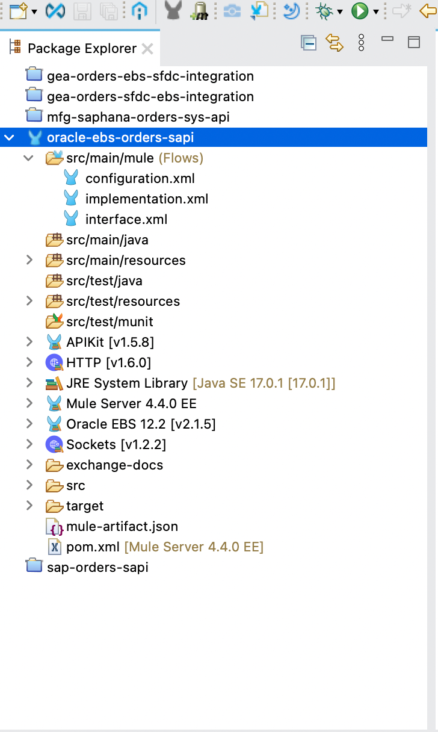Select gea-orders-ebs-sfdc-integration project
The image size is (438, 732).
(150, 76)
